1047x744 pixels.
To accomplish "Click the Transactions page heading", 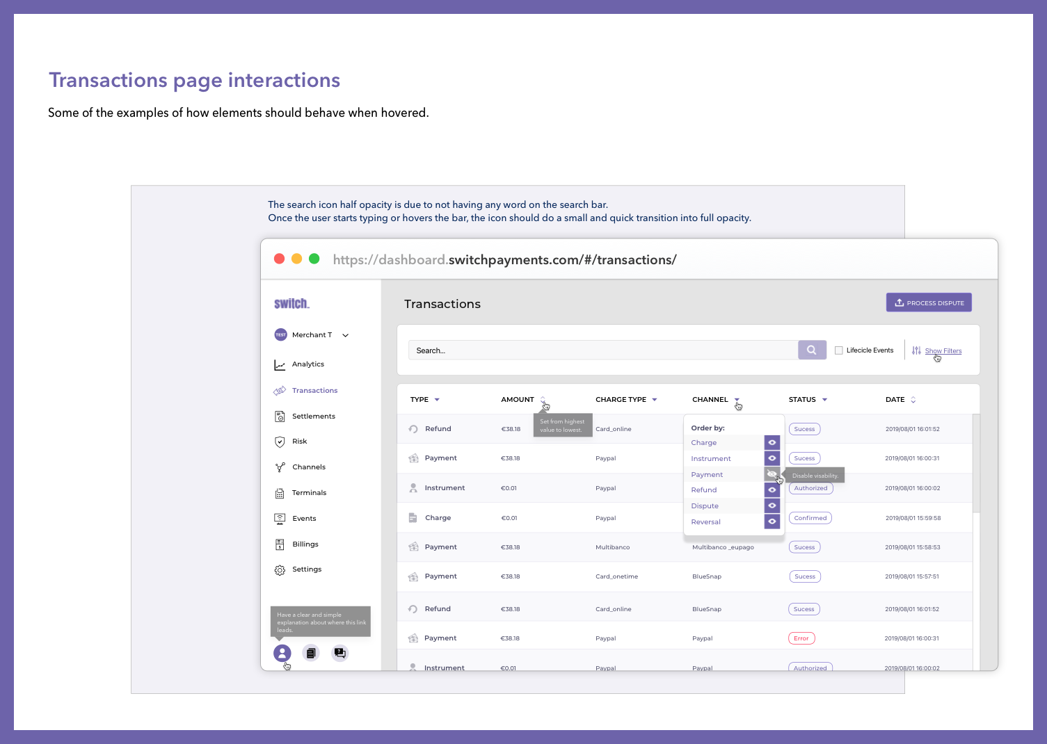I will pos(442,304).
